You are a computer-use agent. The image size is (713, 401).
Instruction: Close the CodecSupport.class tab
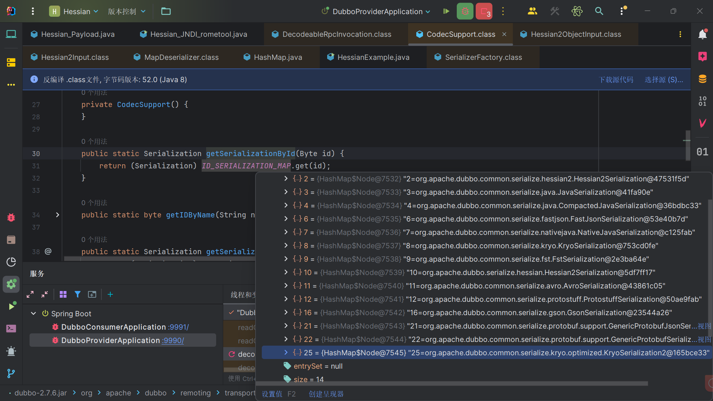click(504, 34)
